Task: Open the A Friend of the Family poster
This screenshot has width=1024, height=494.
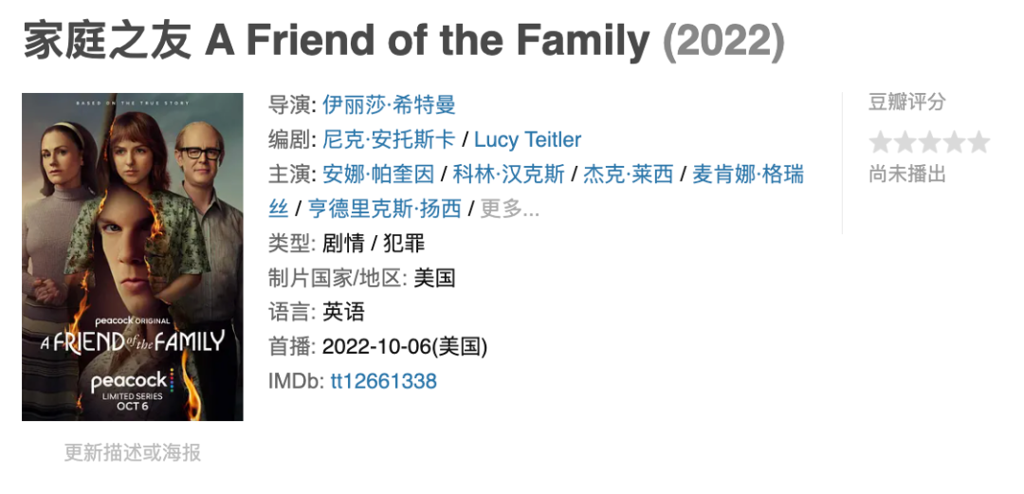Action: (x=133, y=256)
